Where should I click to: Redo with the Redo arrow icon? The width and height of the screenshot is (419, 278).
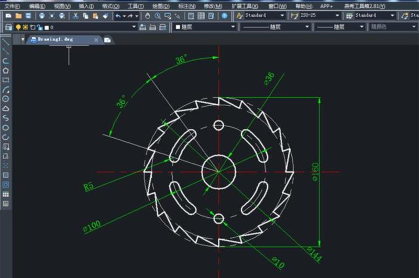(130, 16)
